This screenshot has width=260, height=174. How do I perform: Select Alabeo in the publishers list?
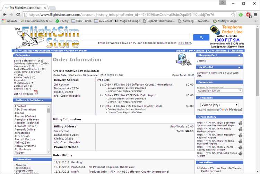point(19,153)
